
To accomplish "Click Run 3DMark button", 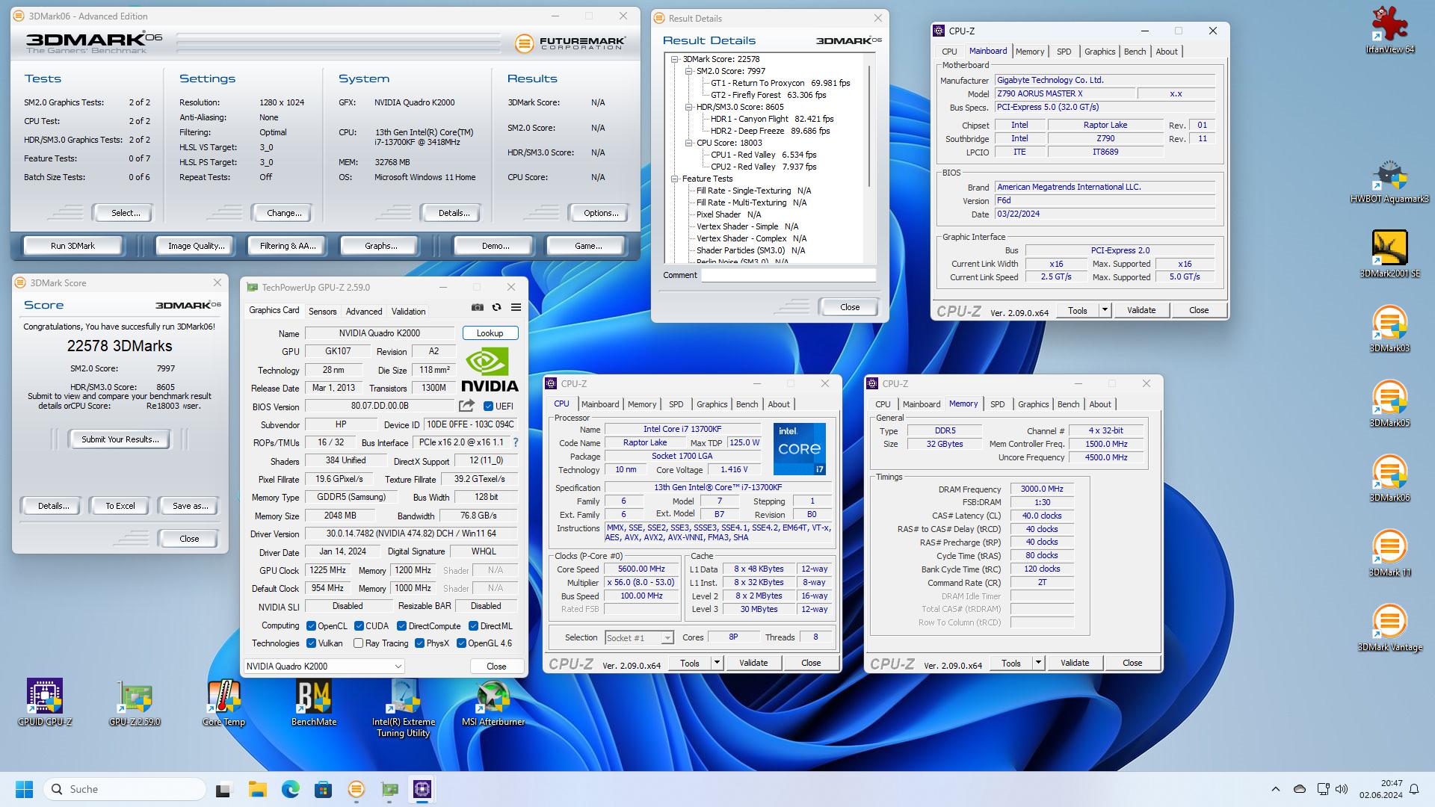I will point(72,246).
